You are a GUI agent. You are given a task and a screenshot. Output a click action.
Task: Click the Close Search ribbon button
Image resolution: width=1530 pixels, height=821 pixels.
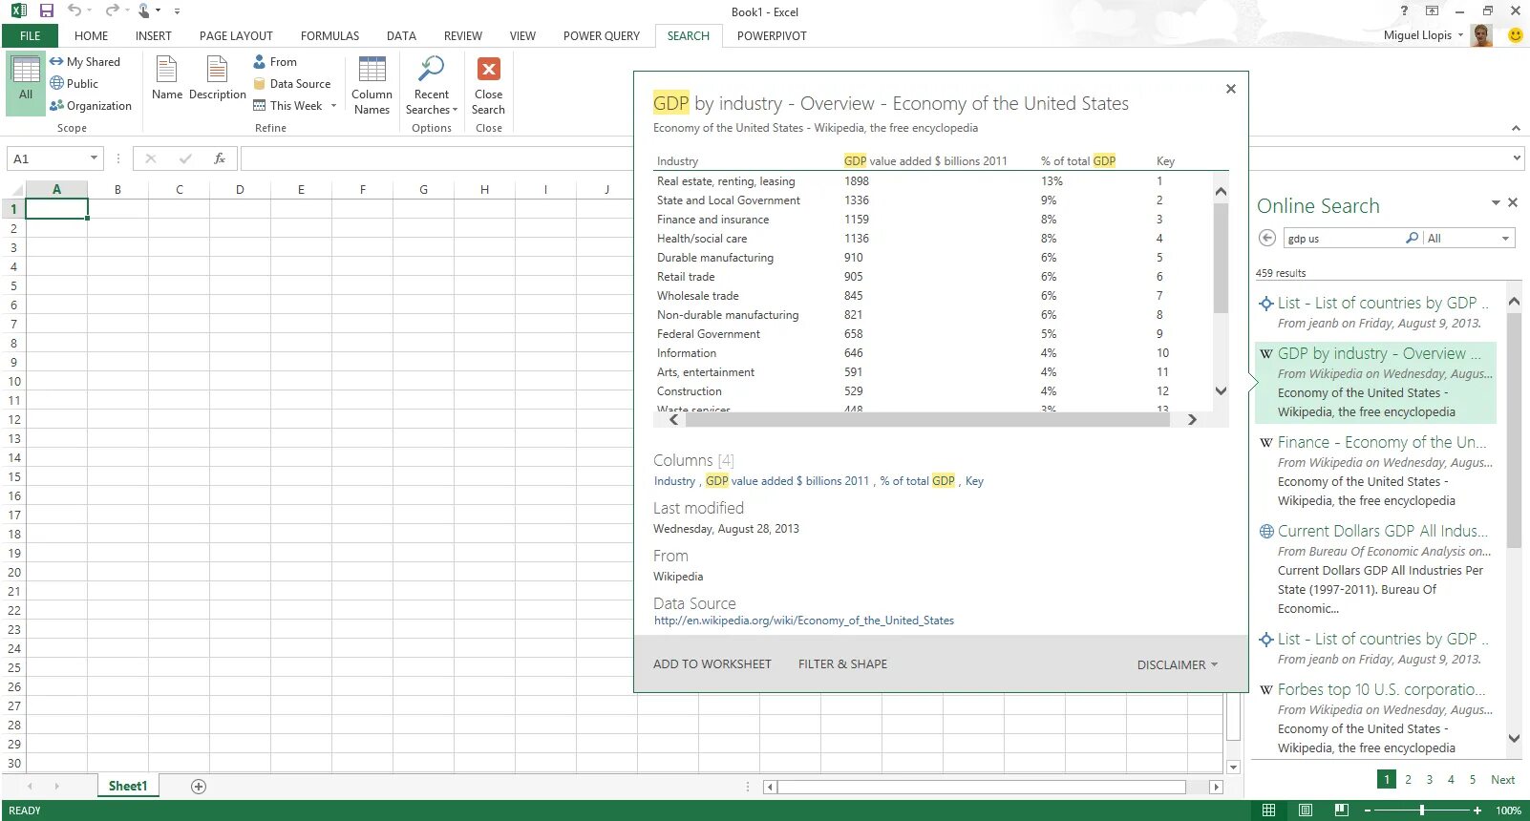tap(488, 85)
